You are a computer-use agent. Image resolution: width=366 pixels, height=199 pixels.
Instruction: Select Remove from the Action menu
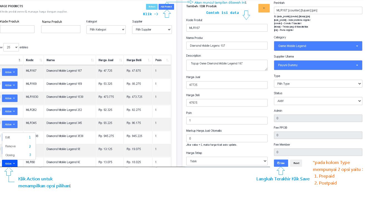click(x=11, y=146)
